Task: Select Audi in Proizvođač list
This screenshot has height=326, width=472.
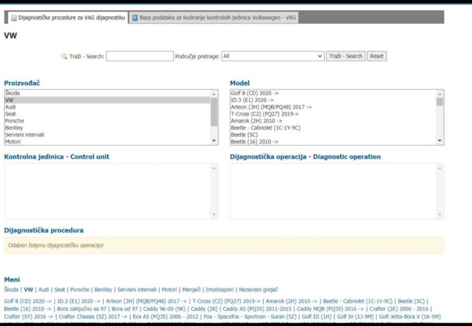Action: click(x=107, y=107)
